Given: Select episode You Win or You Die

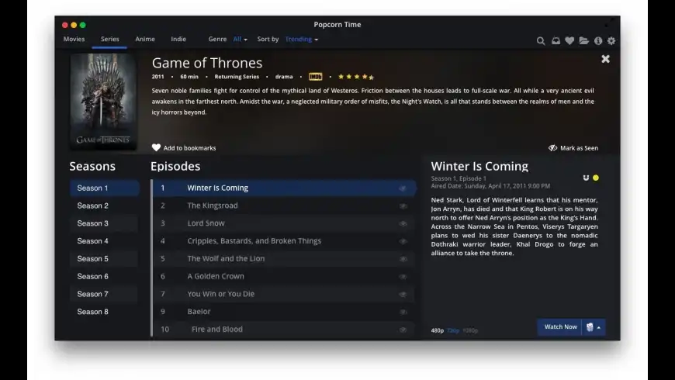Looking at the screenshot, I should (284, 294).
